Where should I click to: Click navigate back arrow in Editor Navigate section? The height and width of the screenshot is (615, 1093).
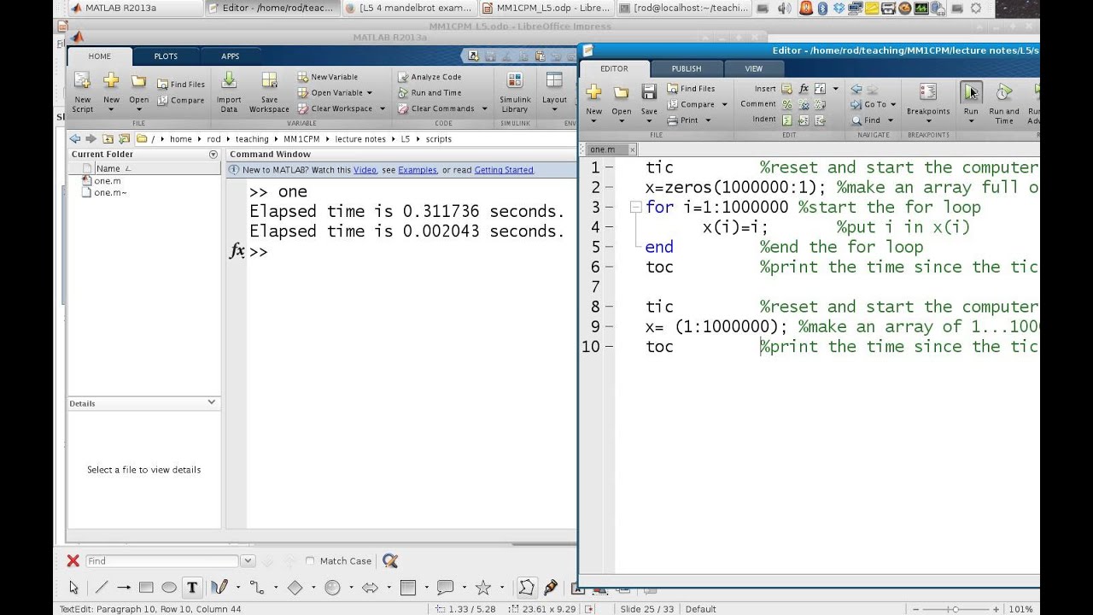(x=856, y=88)
